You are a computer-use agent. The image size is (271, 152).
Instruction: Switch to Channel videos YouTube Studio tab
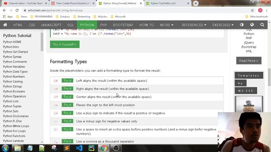25,3
